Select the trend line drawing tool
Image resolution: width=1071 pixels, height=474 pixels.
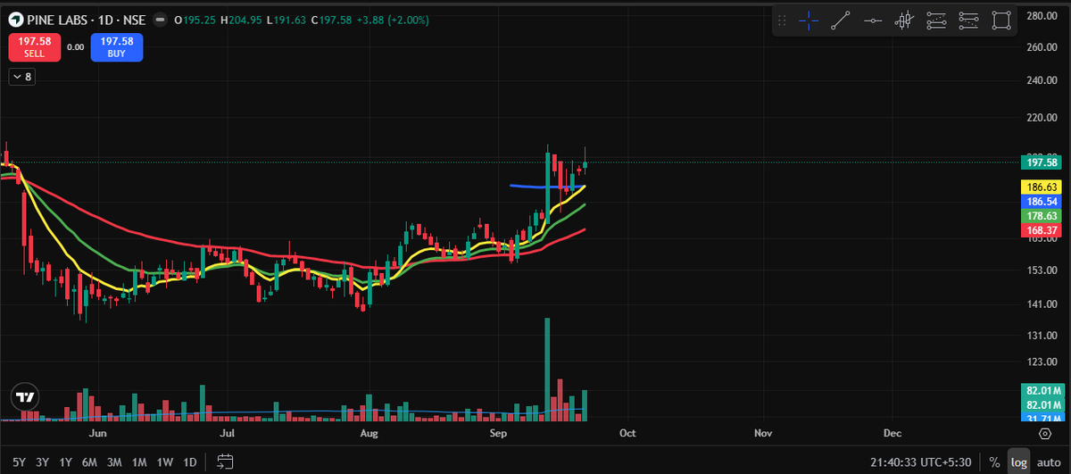840,21
